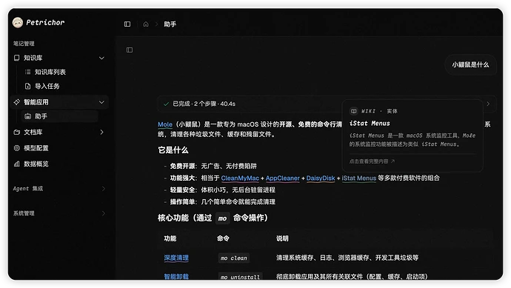
Task: Toggle the chat history panel icon
Action: point(130,50)
